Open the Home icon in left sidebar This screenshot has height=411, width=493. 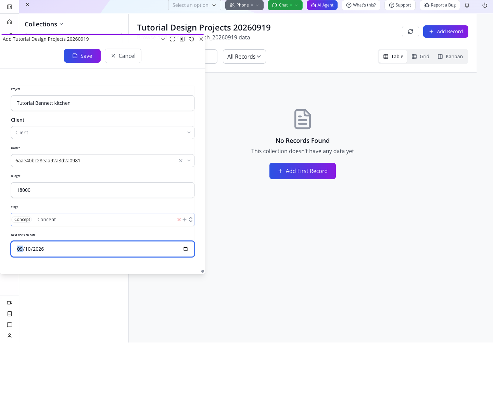coord(10,22)
